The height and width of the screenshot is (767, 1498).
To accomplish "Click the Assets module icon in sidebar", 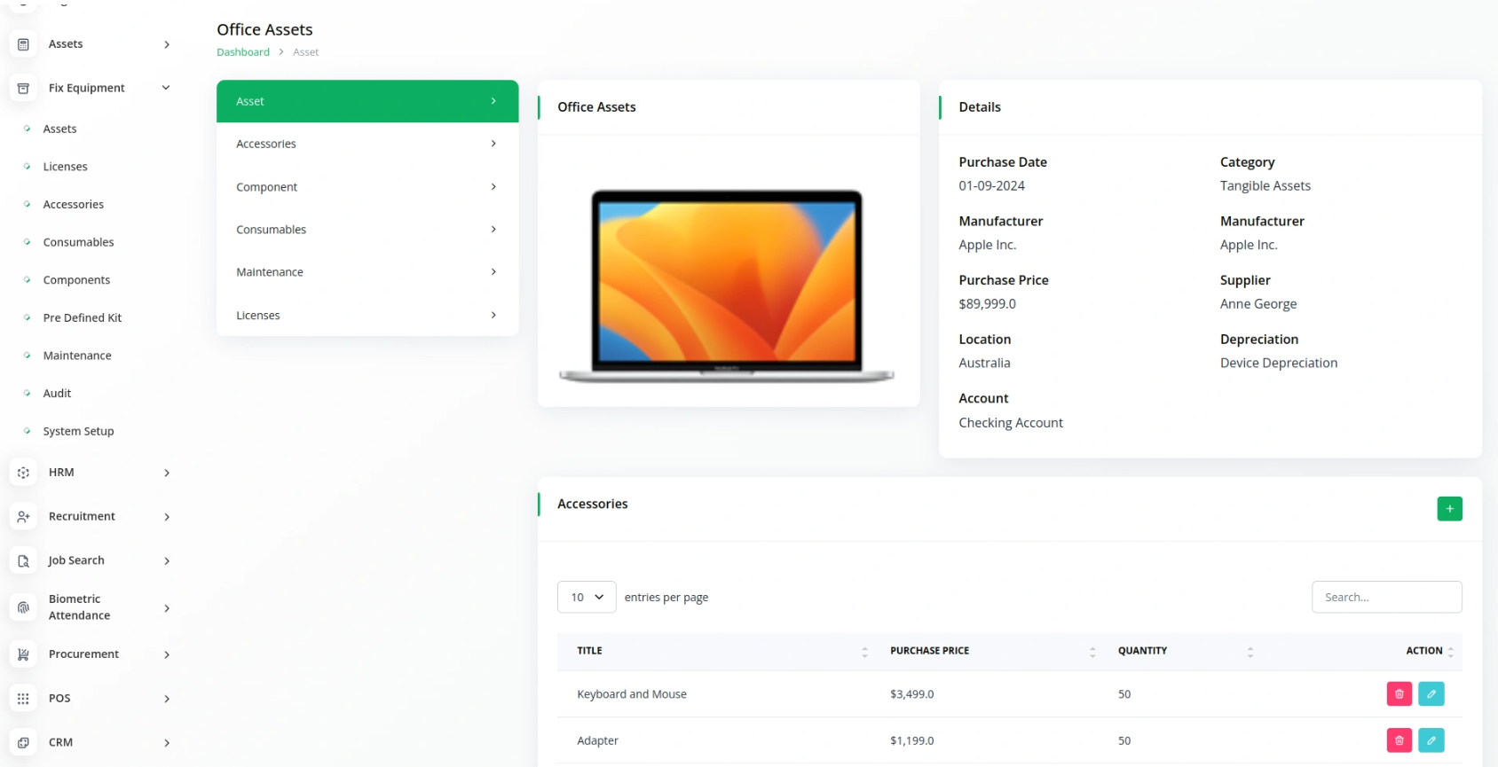I will 23,44.
